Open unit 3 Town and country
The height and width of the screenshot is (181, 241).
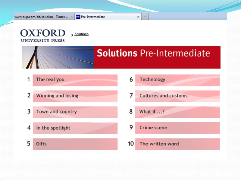click(x=75, y=112)
